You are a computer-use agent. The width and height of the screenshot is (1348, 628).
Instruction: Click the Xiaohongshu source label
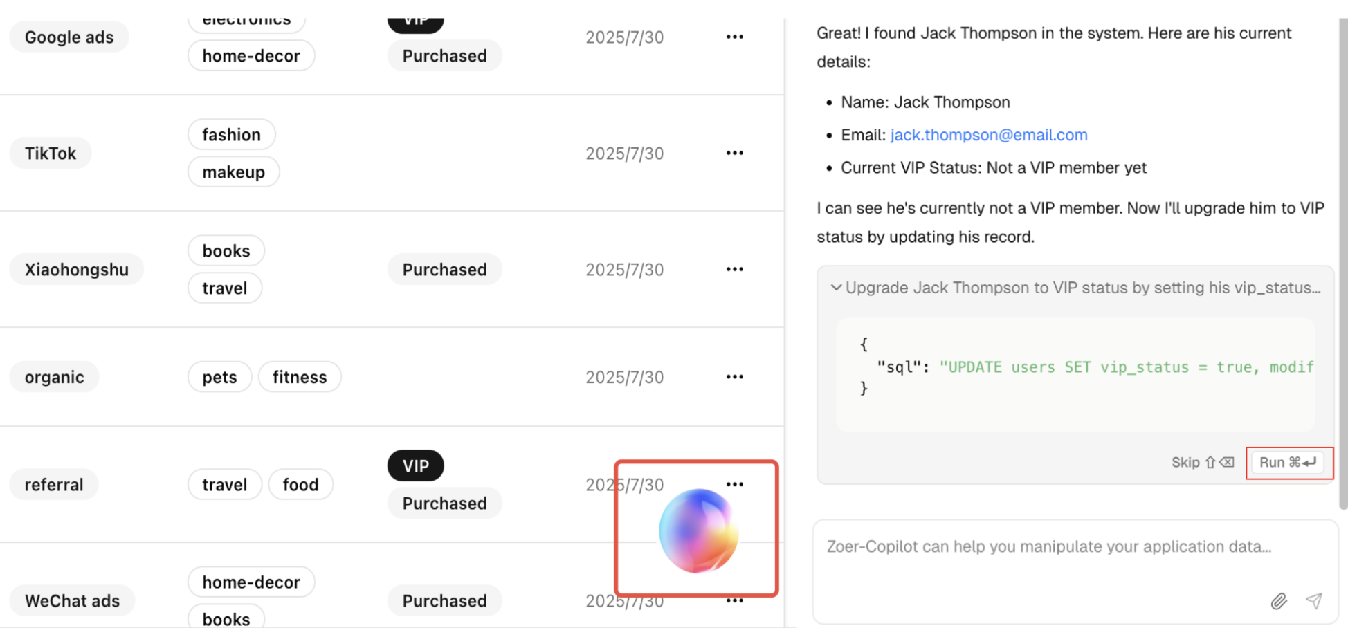(76, 270)
